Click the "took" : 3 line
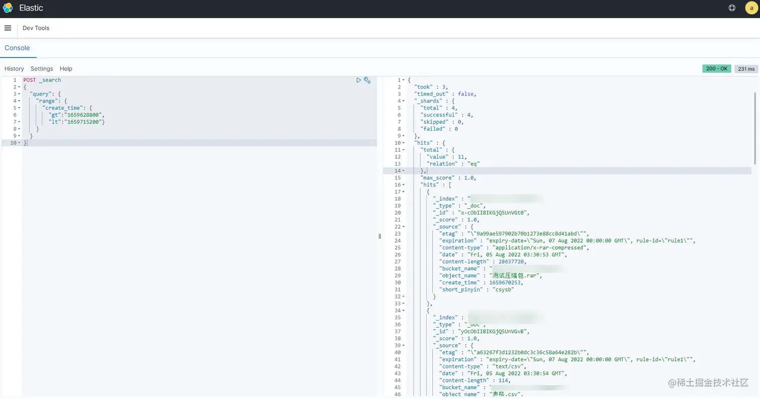760x399 pixels. coord(431,87)
